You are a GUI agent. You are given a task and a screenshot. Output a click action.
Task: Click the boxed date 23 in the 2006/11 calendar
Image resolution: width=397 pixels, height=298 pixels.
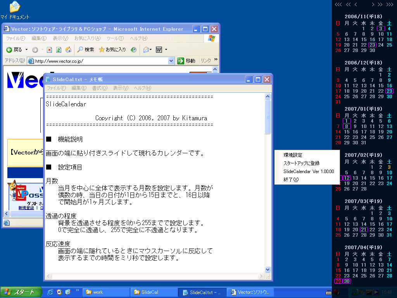click(x=372, y=45)
